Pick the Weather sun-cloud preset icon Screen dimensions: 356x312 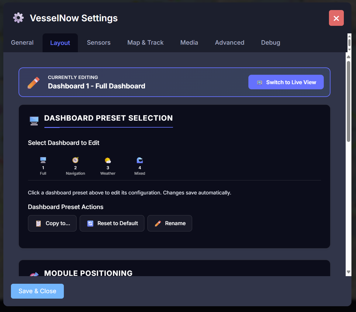108,160
